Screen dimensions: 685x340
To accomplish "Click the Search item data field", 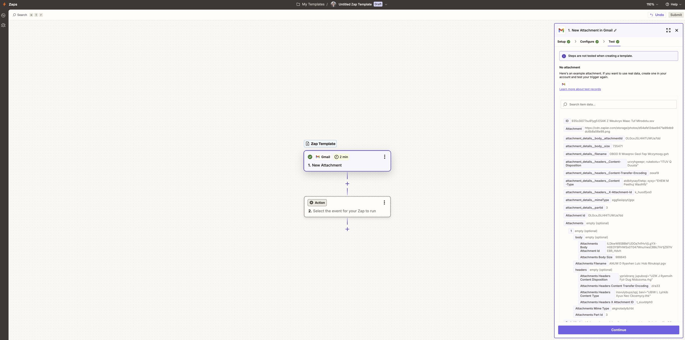I will coord(618,104).
